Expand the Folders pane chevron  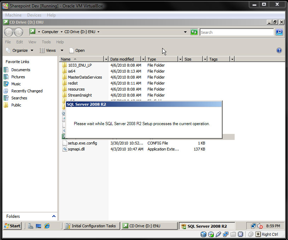click(54, 216)
